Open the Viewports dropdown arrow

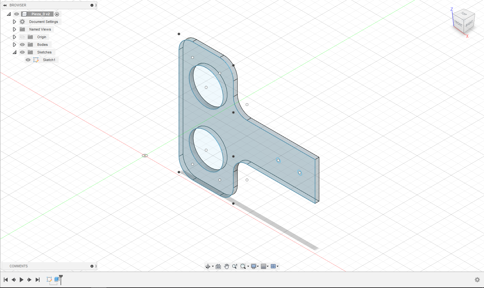click(x=278, y=266)
